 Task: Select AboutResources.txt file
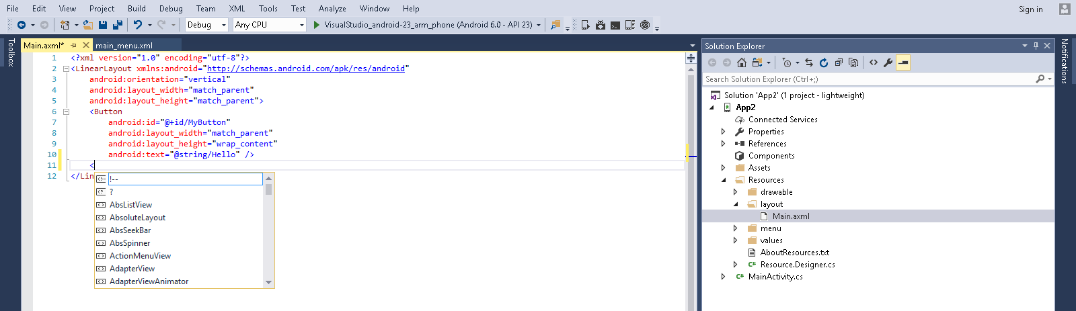[x=794, y=253]
